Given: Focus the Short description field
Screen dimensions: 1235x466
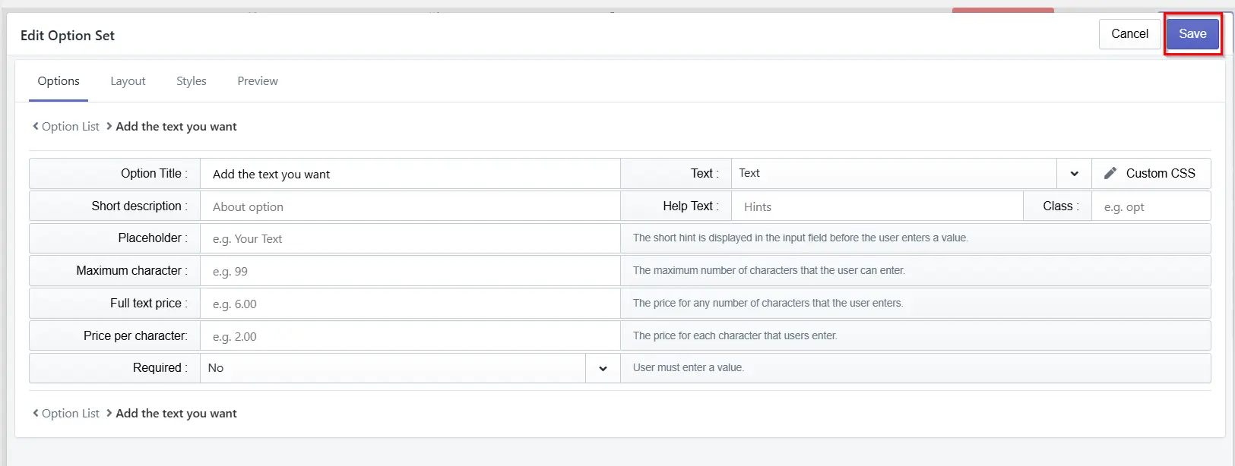Looking at the screenshot, I should [x=410, y=206].
